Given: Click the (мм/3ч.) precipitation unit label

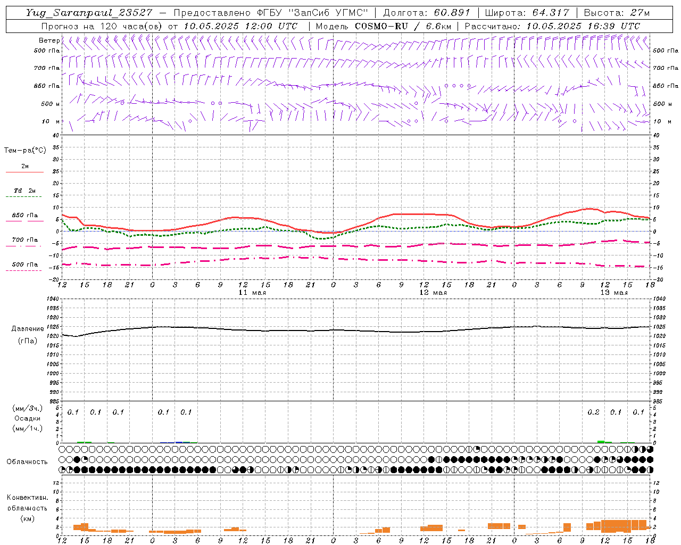Looking at the screenshot, I should click(28, 409).
